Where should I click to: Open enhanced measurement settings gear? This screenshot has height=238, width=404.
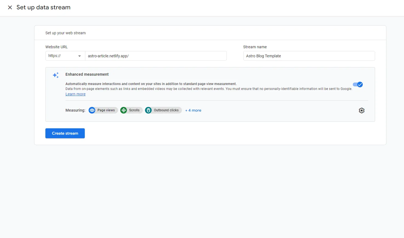tap(361, 110)
